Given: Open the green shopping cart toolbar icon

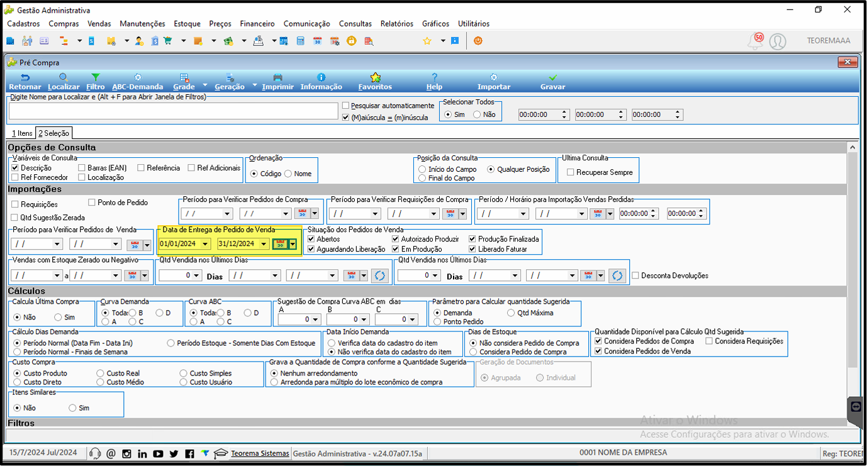Looking at the screenshot, I should (x=167, y=41).
